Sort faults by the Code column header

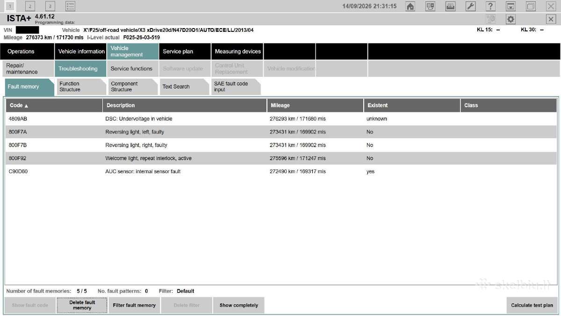point(54,105)
